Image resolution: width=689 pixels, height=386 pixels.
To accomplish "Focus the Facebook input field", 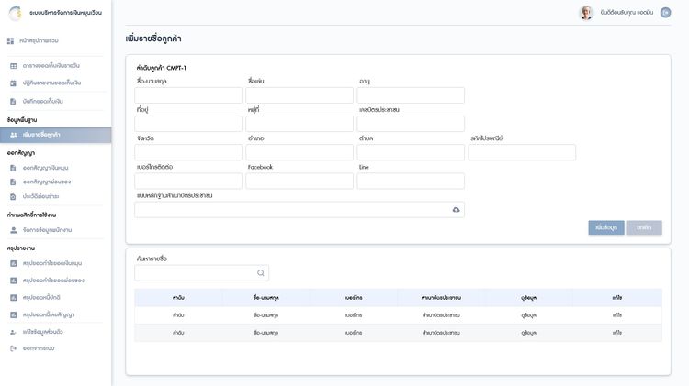I will [299, 181].
